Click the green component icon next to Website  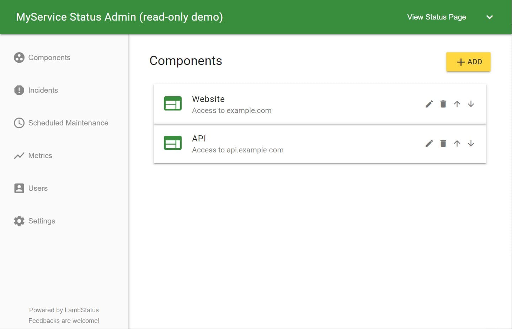172,103
